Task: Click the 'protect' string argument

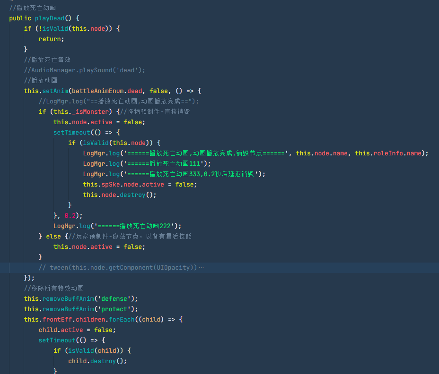Action: click(114, 309)
